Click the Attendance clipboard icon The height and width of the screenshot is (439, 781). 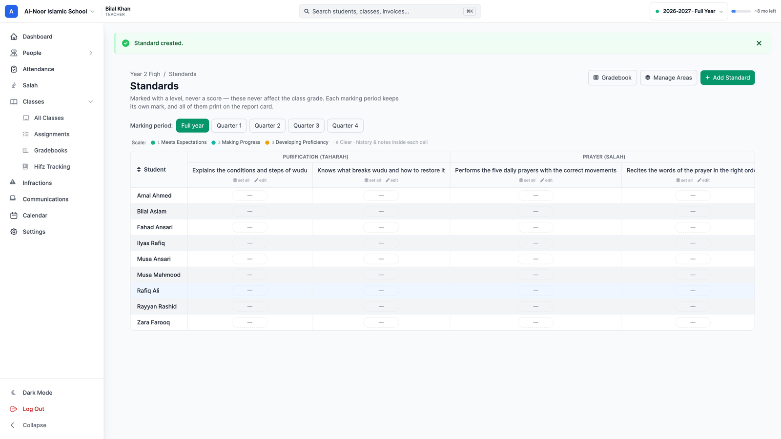(14, 69)
